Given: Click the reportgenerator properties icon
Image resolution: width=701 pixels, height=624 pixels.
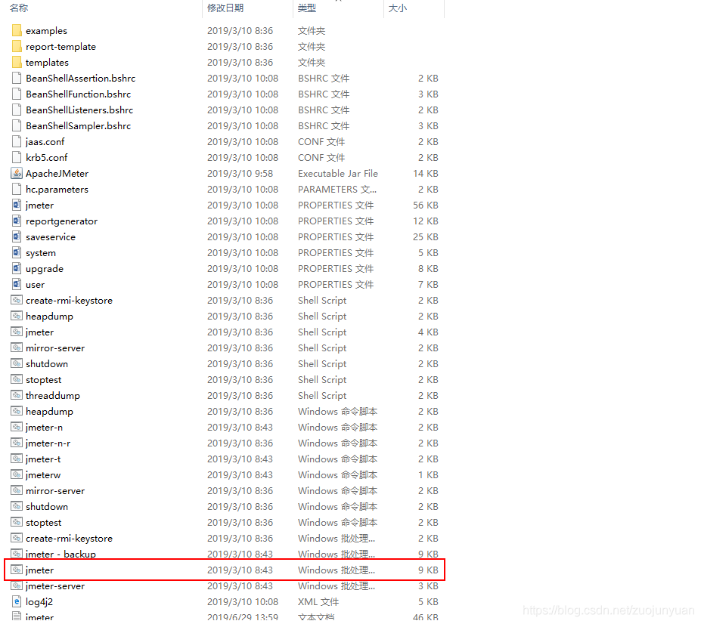Looking at the screenshot, I should pyautogui.click(x=17, y=221).
